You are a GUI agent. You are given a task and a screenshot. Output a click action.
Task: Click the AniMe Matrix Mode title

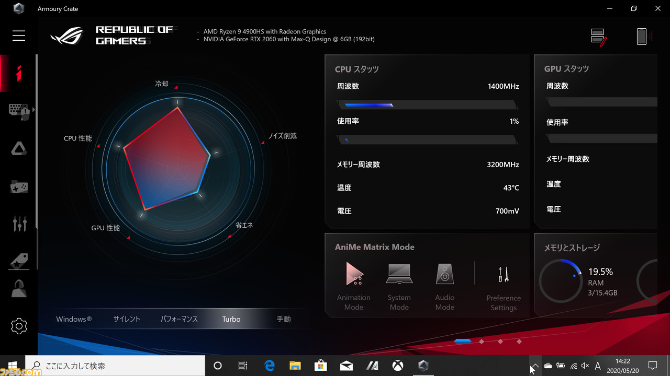point(374,247)
